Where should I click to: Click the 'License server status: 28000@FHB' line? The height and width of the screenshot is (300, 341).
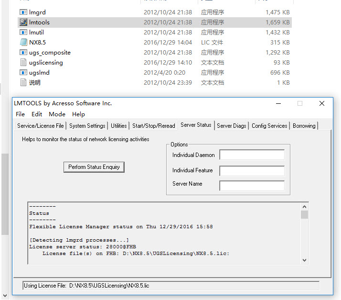click(x=83, y=247)
